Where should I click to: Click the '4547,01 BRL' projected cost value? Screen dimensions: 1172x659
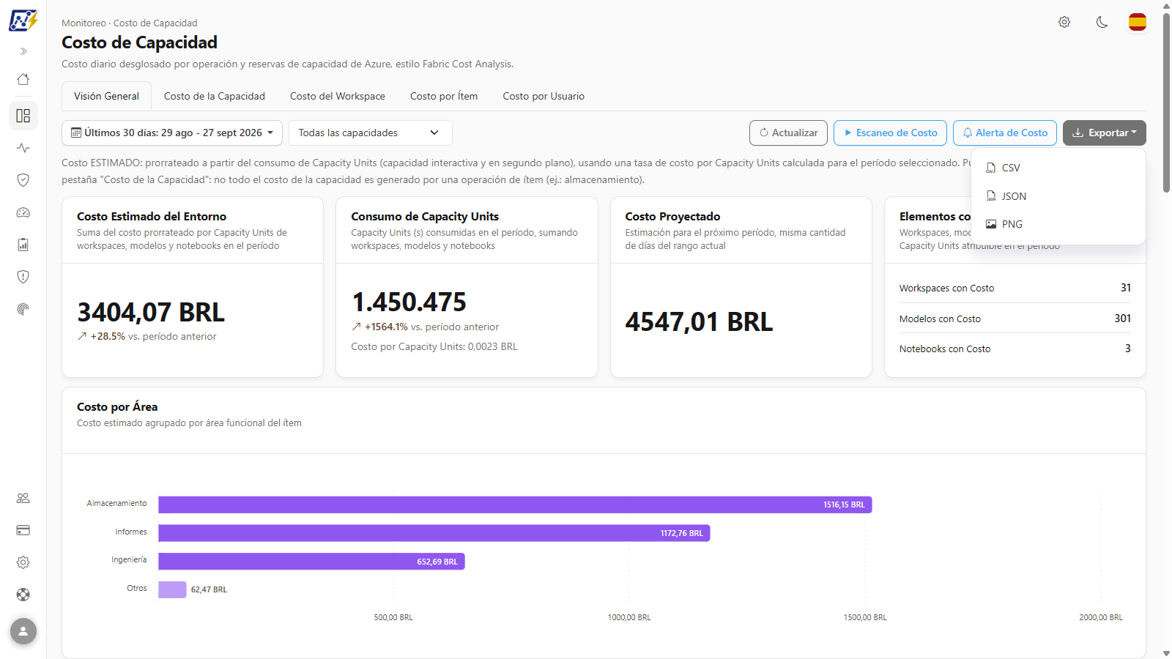point(699,321)
